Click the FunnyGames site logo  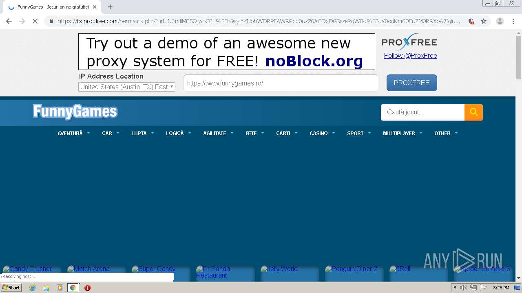(75, 112)
